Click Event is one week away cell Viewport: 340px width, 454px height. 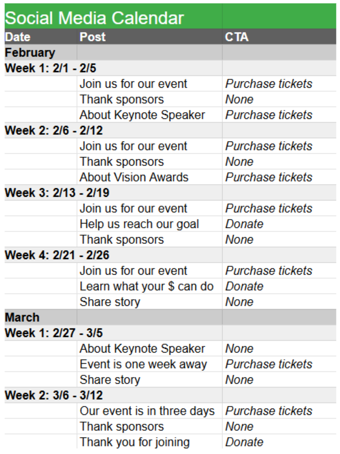150,364
